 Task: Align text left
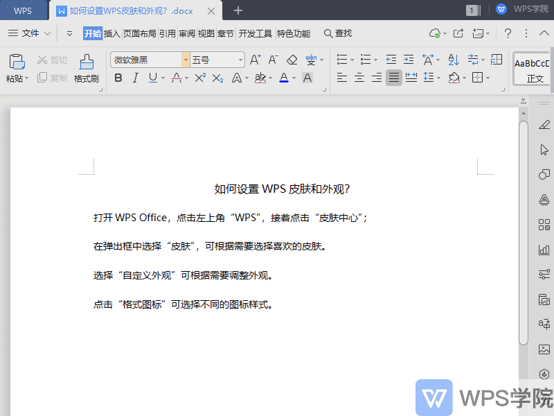tap(341, 77)
